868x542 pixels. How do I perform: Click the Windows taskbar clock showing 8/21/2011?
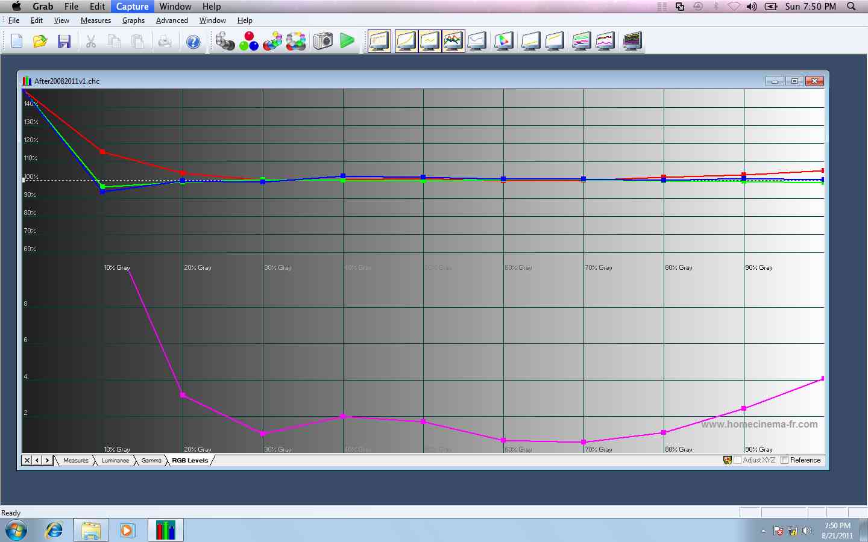click(x=837, y=531)
